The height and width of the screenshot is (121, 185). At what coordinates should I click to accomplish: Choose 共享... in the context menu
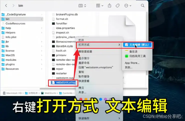point(82,92)
